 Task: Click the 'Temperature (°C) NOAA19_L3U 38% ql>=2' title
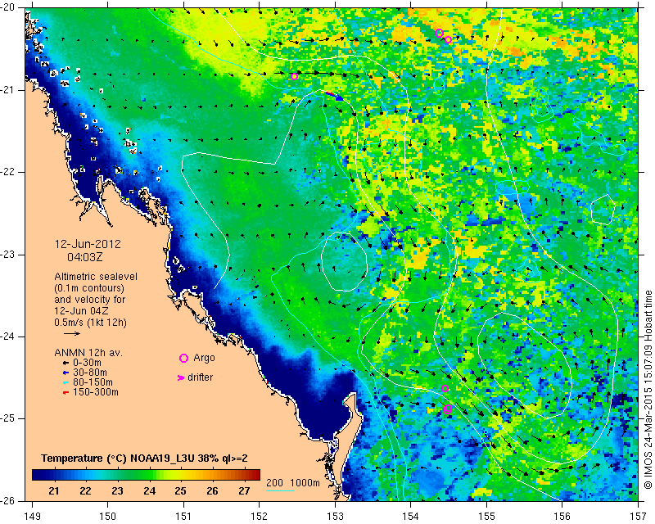[144, 458]
